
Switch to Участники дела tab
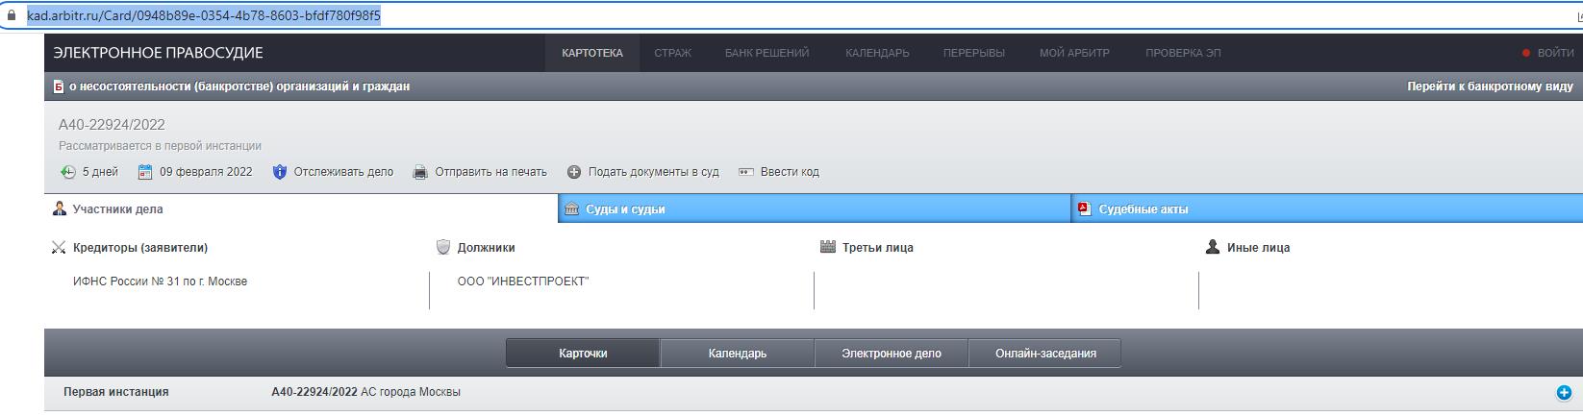(301, 208)
